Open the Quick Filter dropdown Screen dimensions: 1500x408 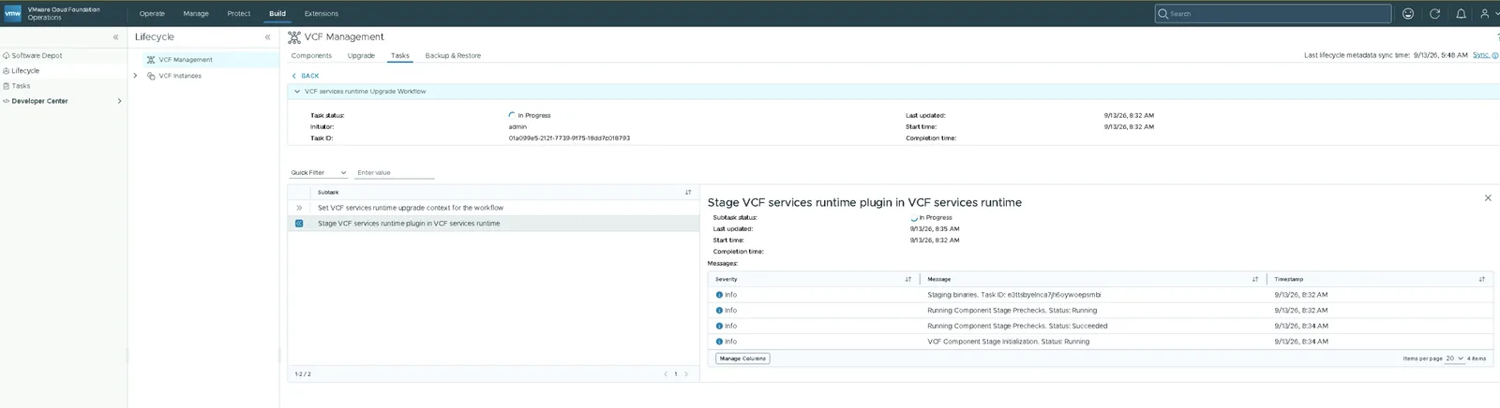click(x=319, y=173)
